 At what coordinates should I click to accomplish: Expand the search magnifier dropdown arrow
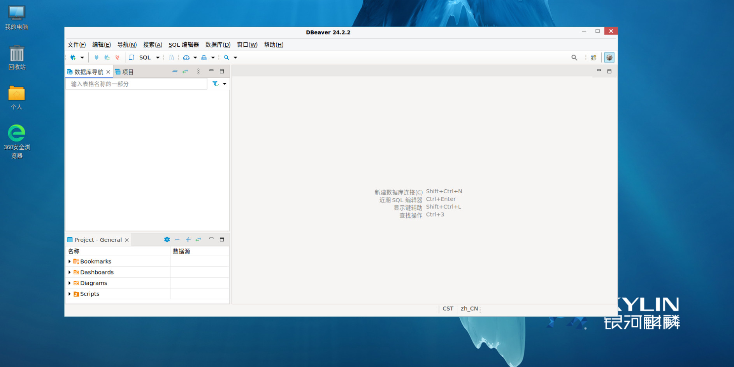(x=235, y=58)
